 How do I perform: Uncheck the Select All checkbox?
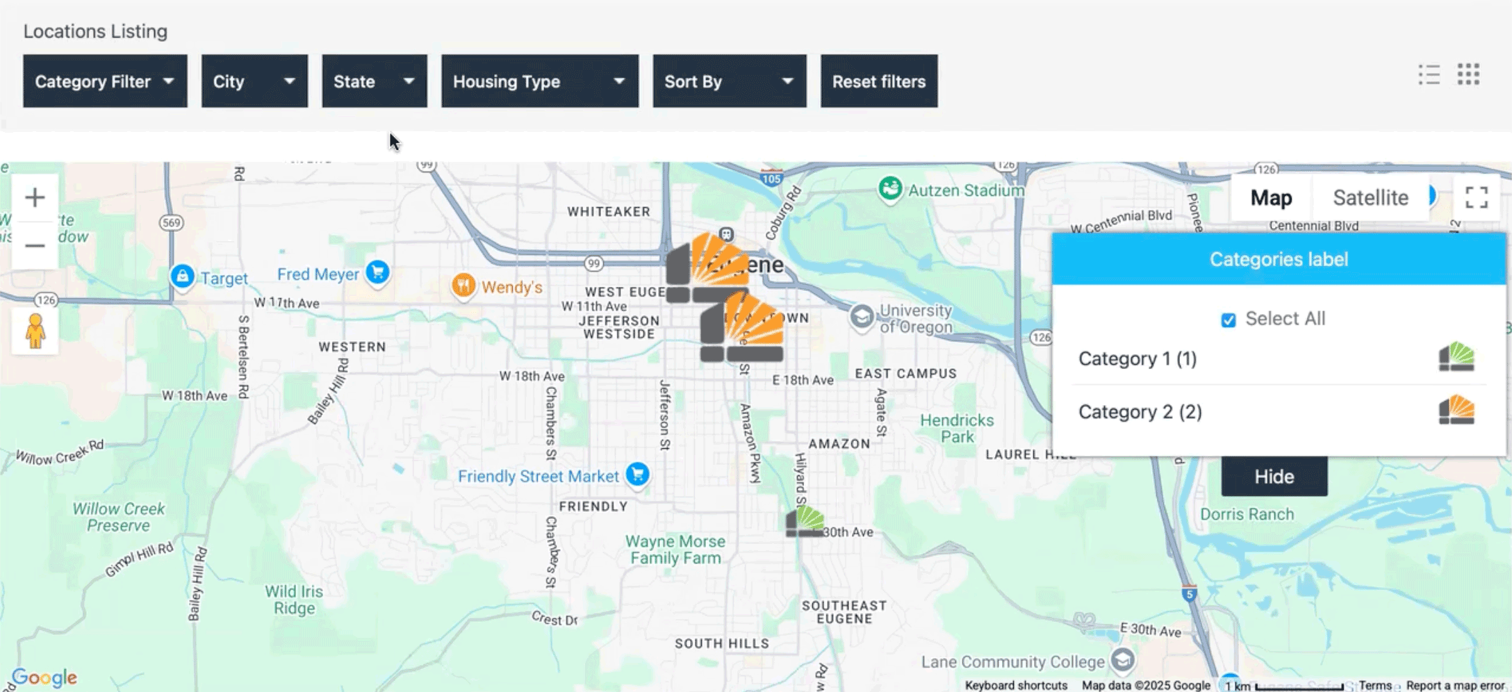[x=1228, y=320]
